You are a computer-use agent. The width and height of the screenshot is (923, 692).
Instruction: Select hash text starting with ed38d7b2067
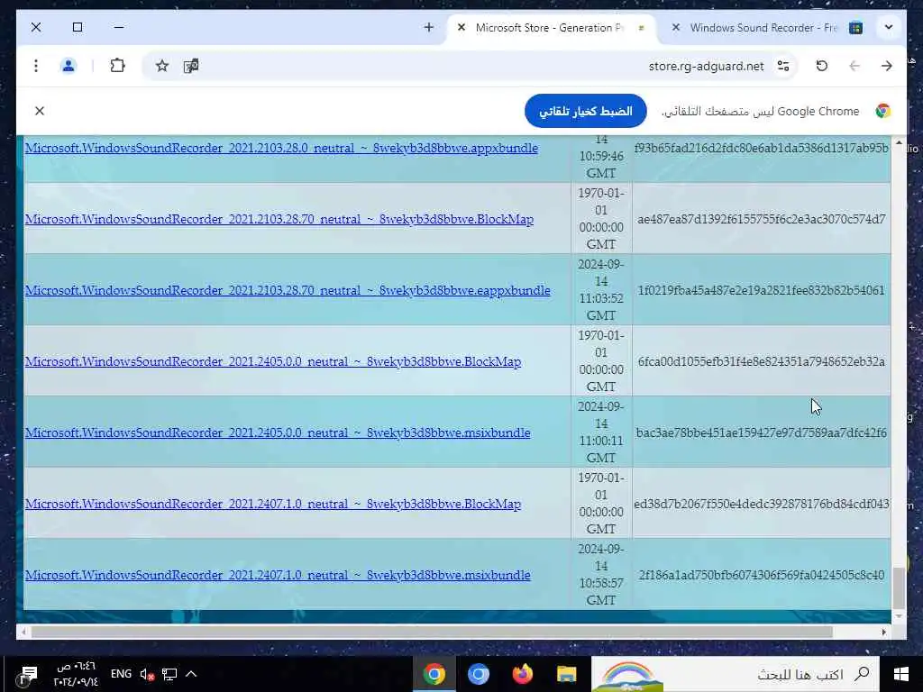[762, 504]
